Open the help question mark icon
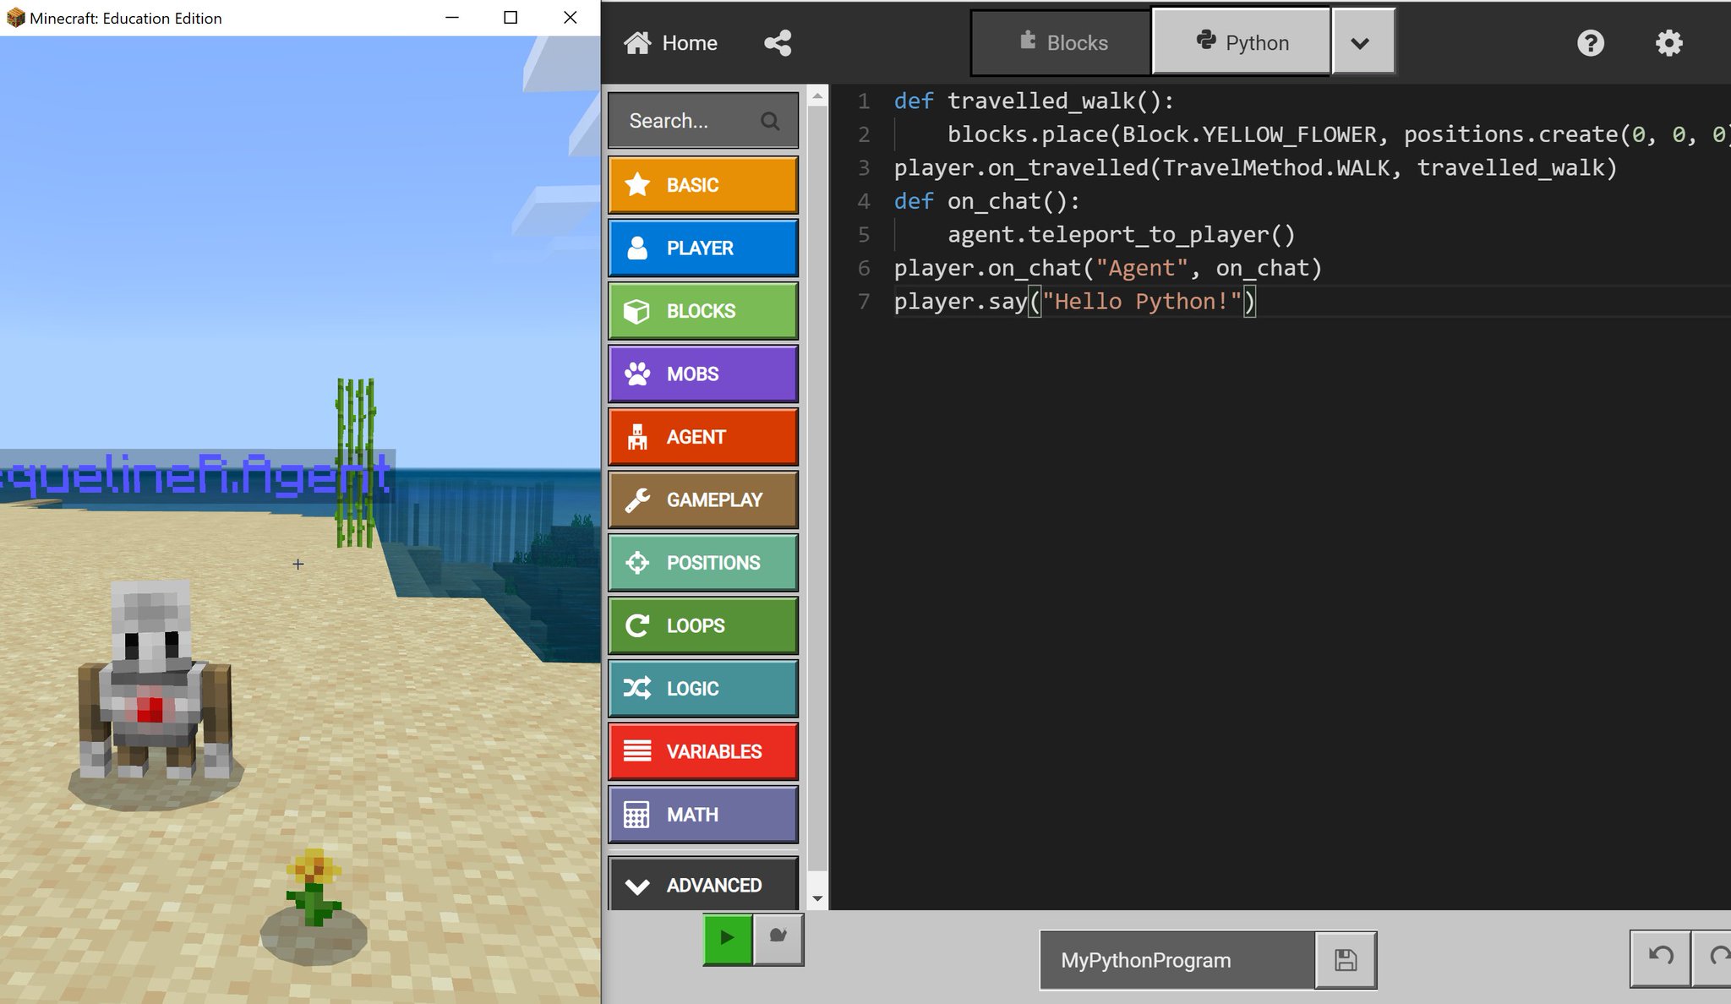This screenshot has width=1731, height=1004. [x=1590, y=43]
